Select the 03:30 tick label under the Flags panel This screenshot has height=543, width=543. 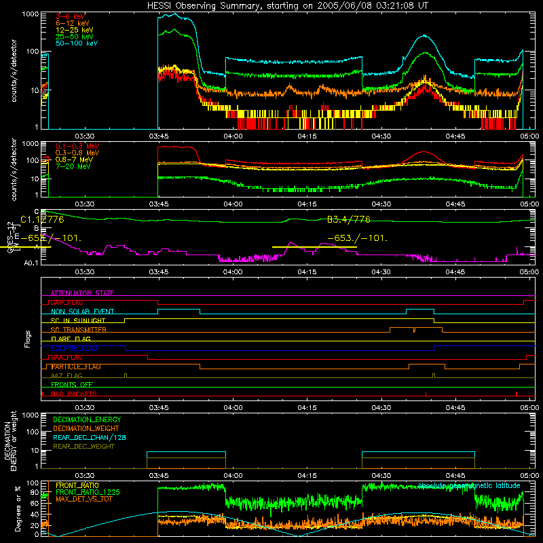coord(84,408)
